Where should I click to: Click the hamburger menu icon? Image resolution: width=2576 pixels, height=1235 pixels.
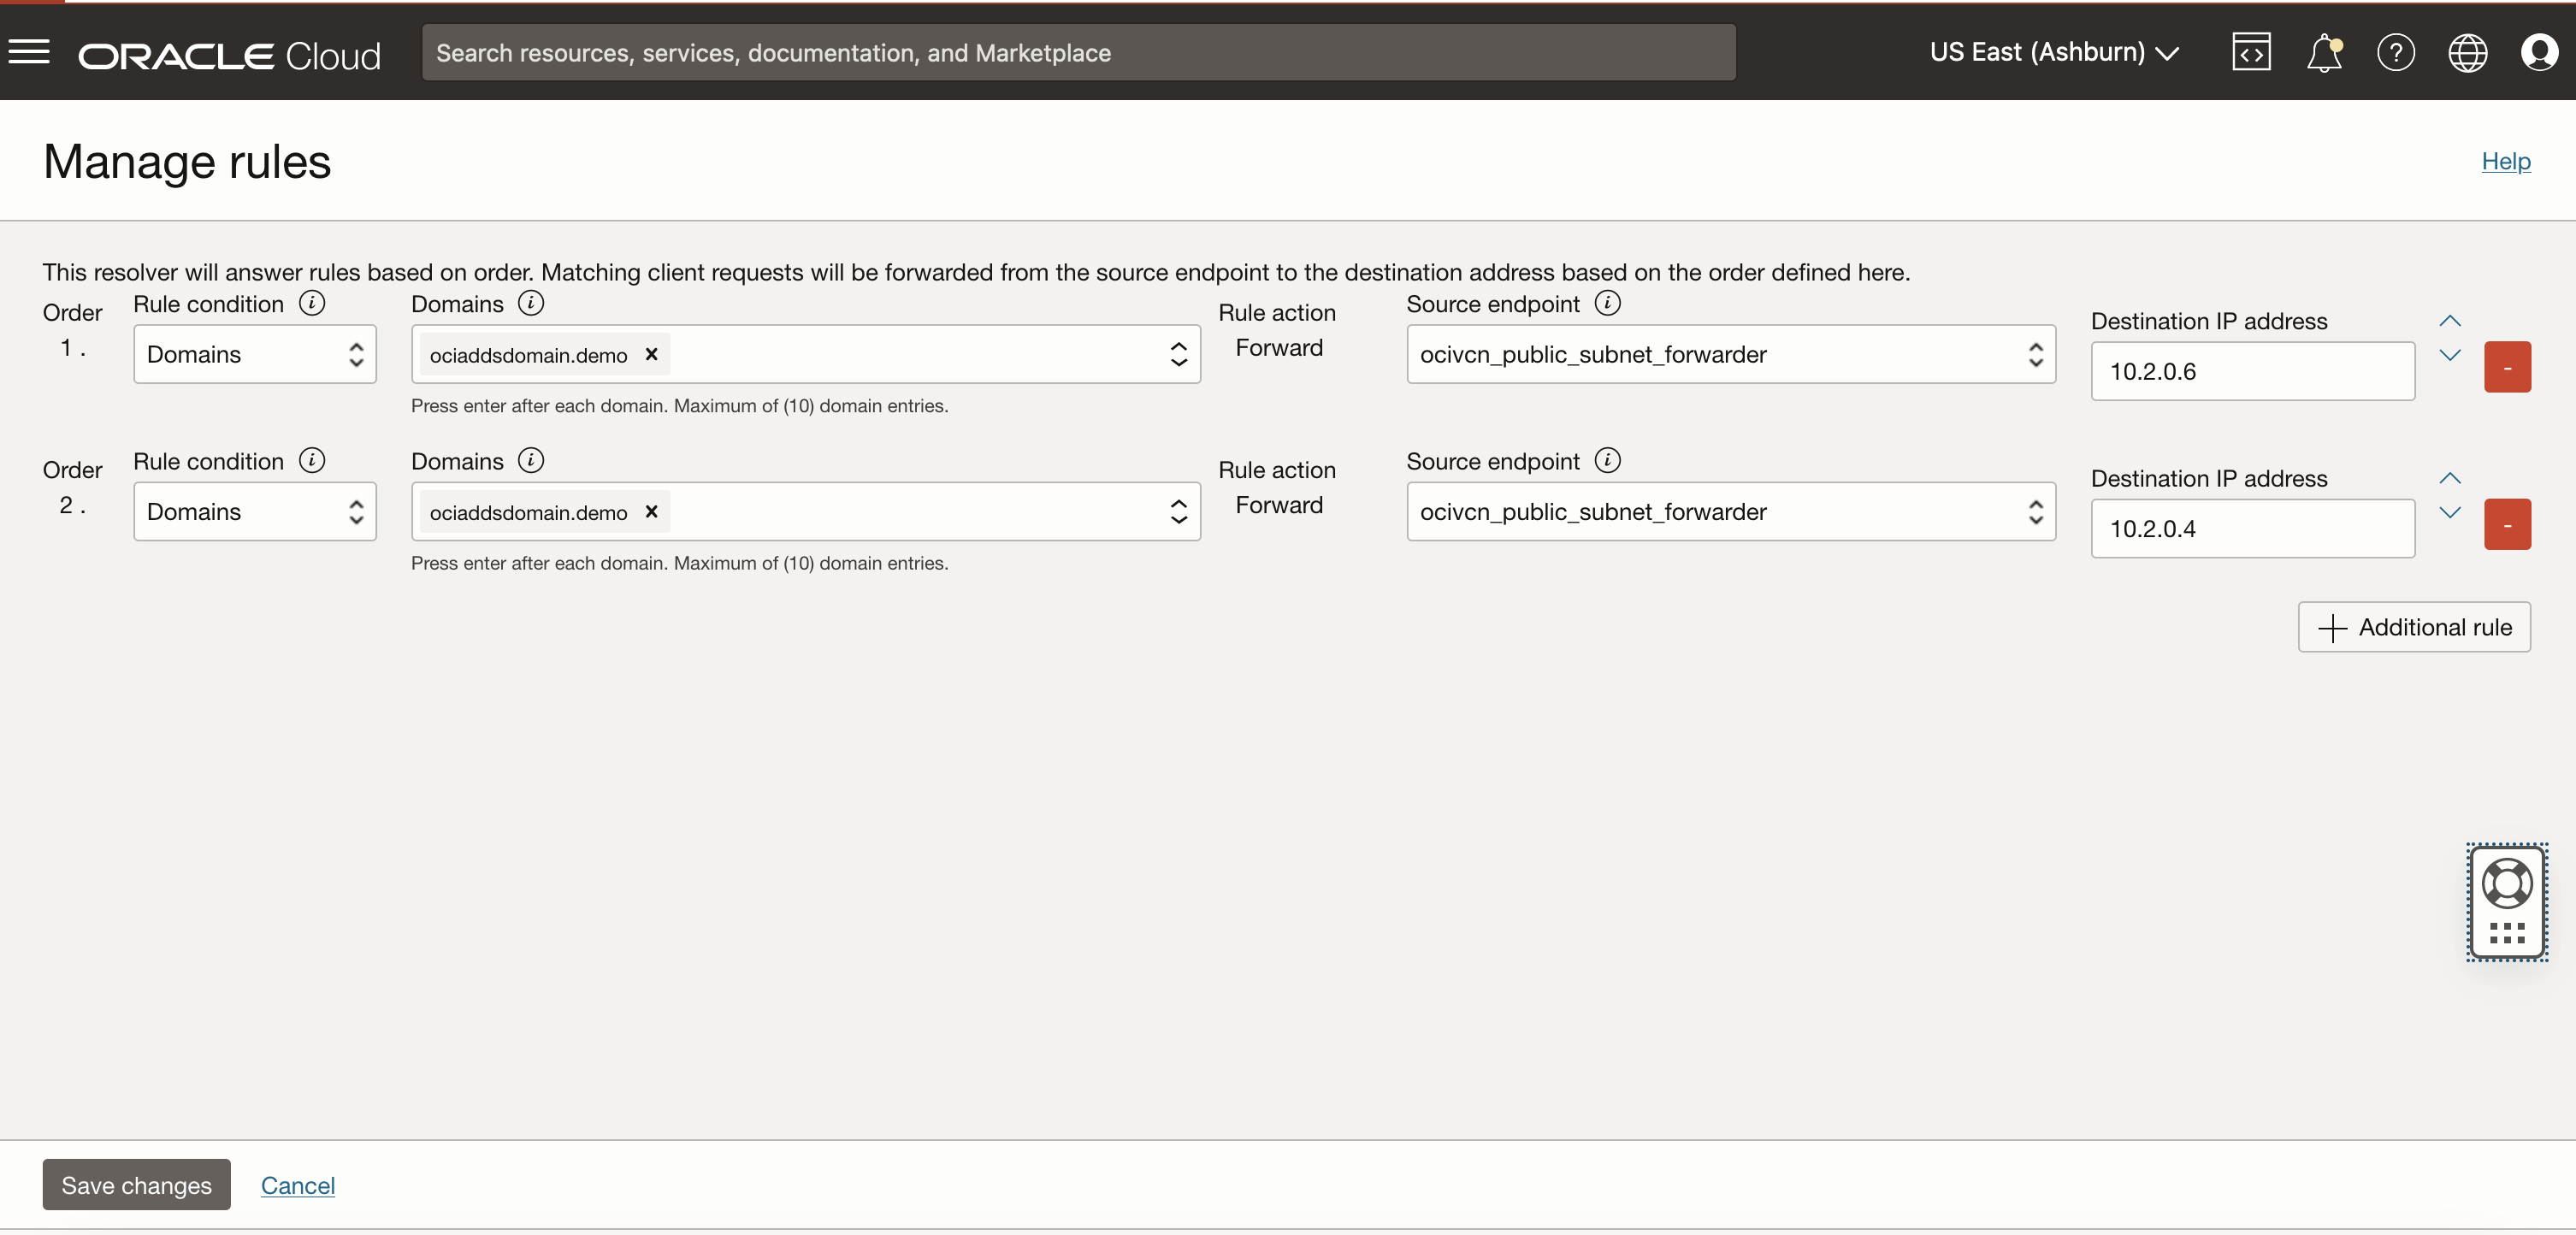point(28,51)
